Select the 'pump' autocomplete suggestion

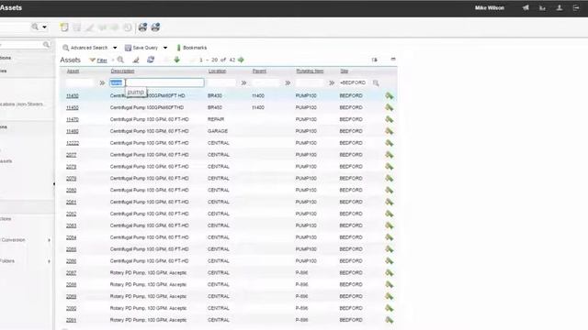(x=136, y=92)
